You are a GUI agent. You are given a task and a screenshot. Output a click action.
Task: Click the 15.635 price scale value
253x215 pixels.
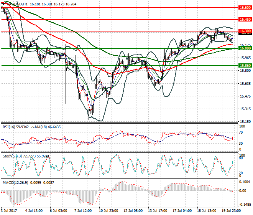pyautogui.click(x=245, y=84)
